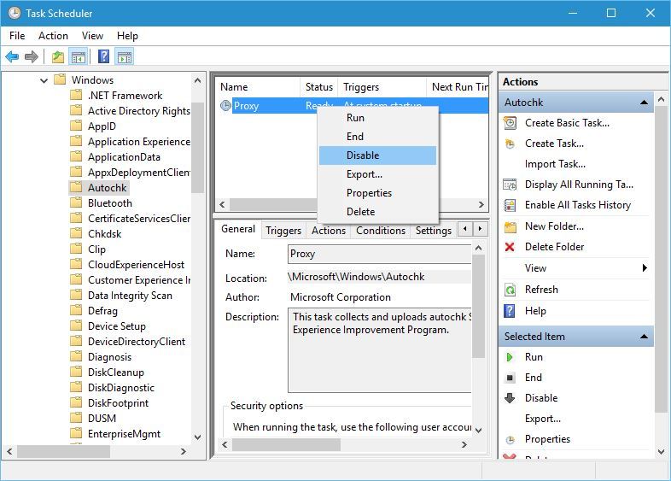Screen dimensions: 671x481
Task: Select the DiskCleanup folder in tree
Action: click(x=116, y=372)
